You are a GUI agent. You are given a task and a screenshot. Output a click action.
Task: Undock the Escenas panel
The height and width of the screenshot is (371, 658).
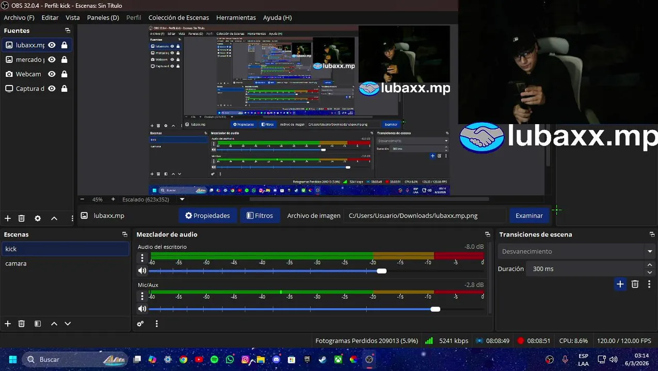coord(124,234)
